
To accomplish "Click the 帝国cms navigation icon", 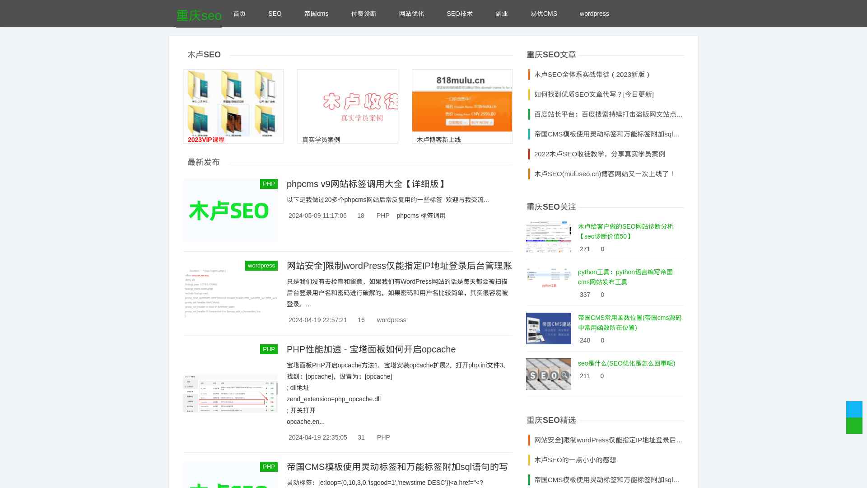I will (316, 13).
